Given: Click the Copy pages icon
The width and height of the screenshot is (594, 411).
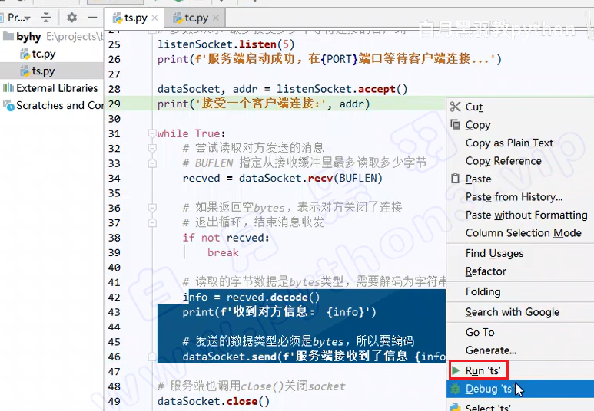Looking at the screenshot, I should [456, 124].
